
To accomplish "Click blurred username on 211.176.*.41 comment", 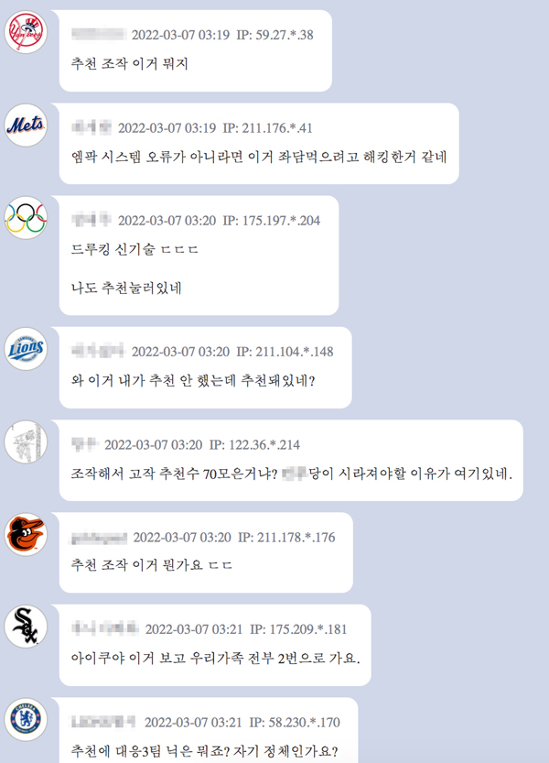I will pos(91,128).
